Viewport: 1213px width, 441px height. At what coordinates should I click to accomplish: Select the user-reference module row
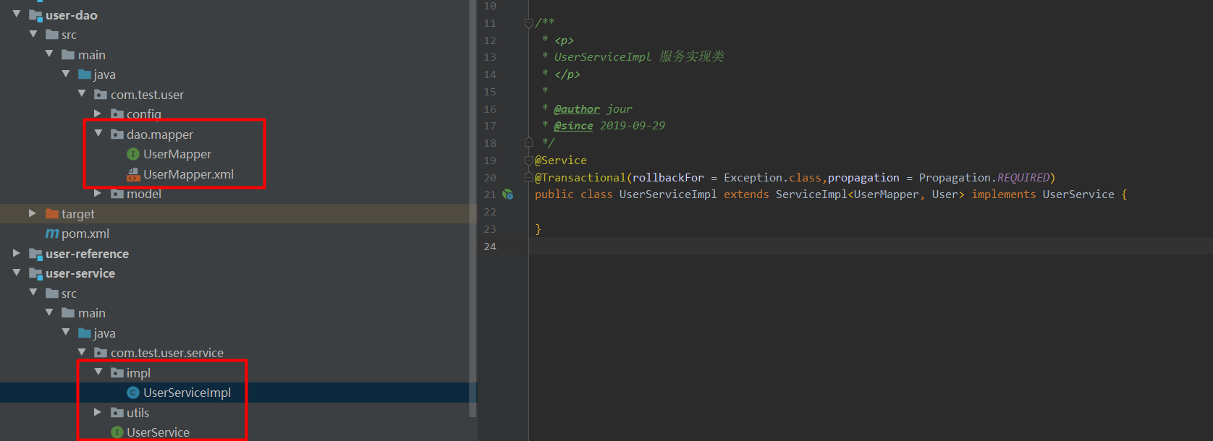[x=234, y=254]
